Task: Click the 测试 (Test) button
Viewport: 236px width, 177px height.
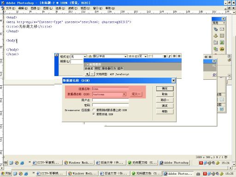Action: click(x=165, y=106)
